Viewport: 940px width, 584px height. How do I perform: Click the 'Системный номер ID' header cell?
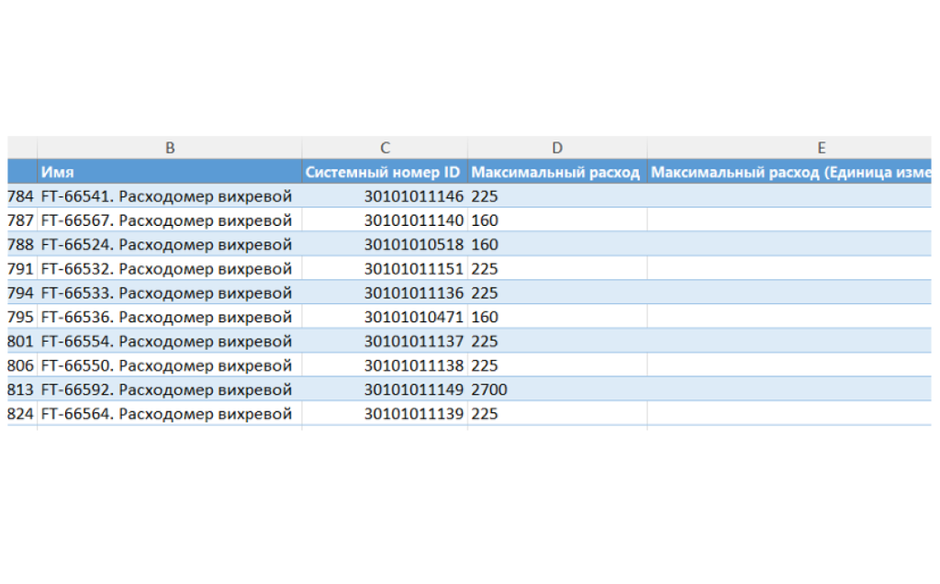(385, 172)
